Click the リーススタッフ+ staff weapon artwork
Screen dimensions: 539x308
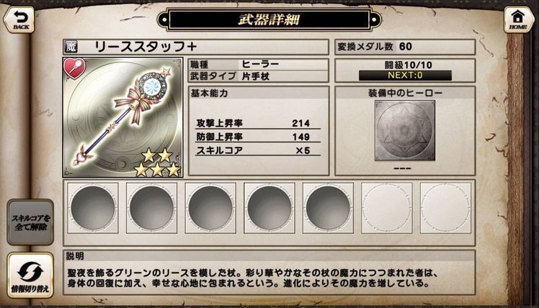(x=122, y=117)
